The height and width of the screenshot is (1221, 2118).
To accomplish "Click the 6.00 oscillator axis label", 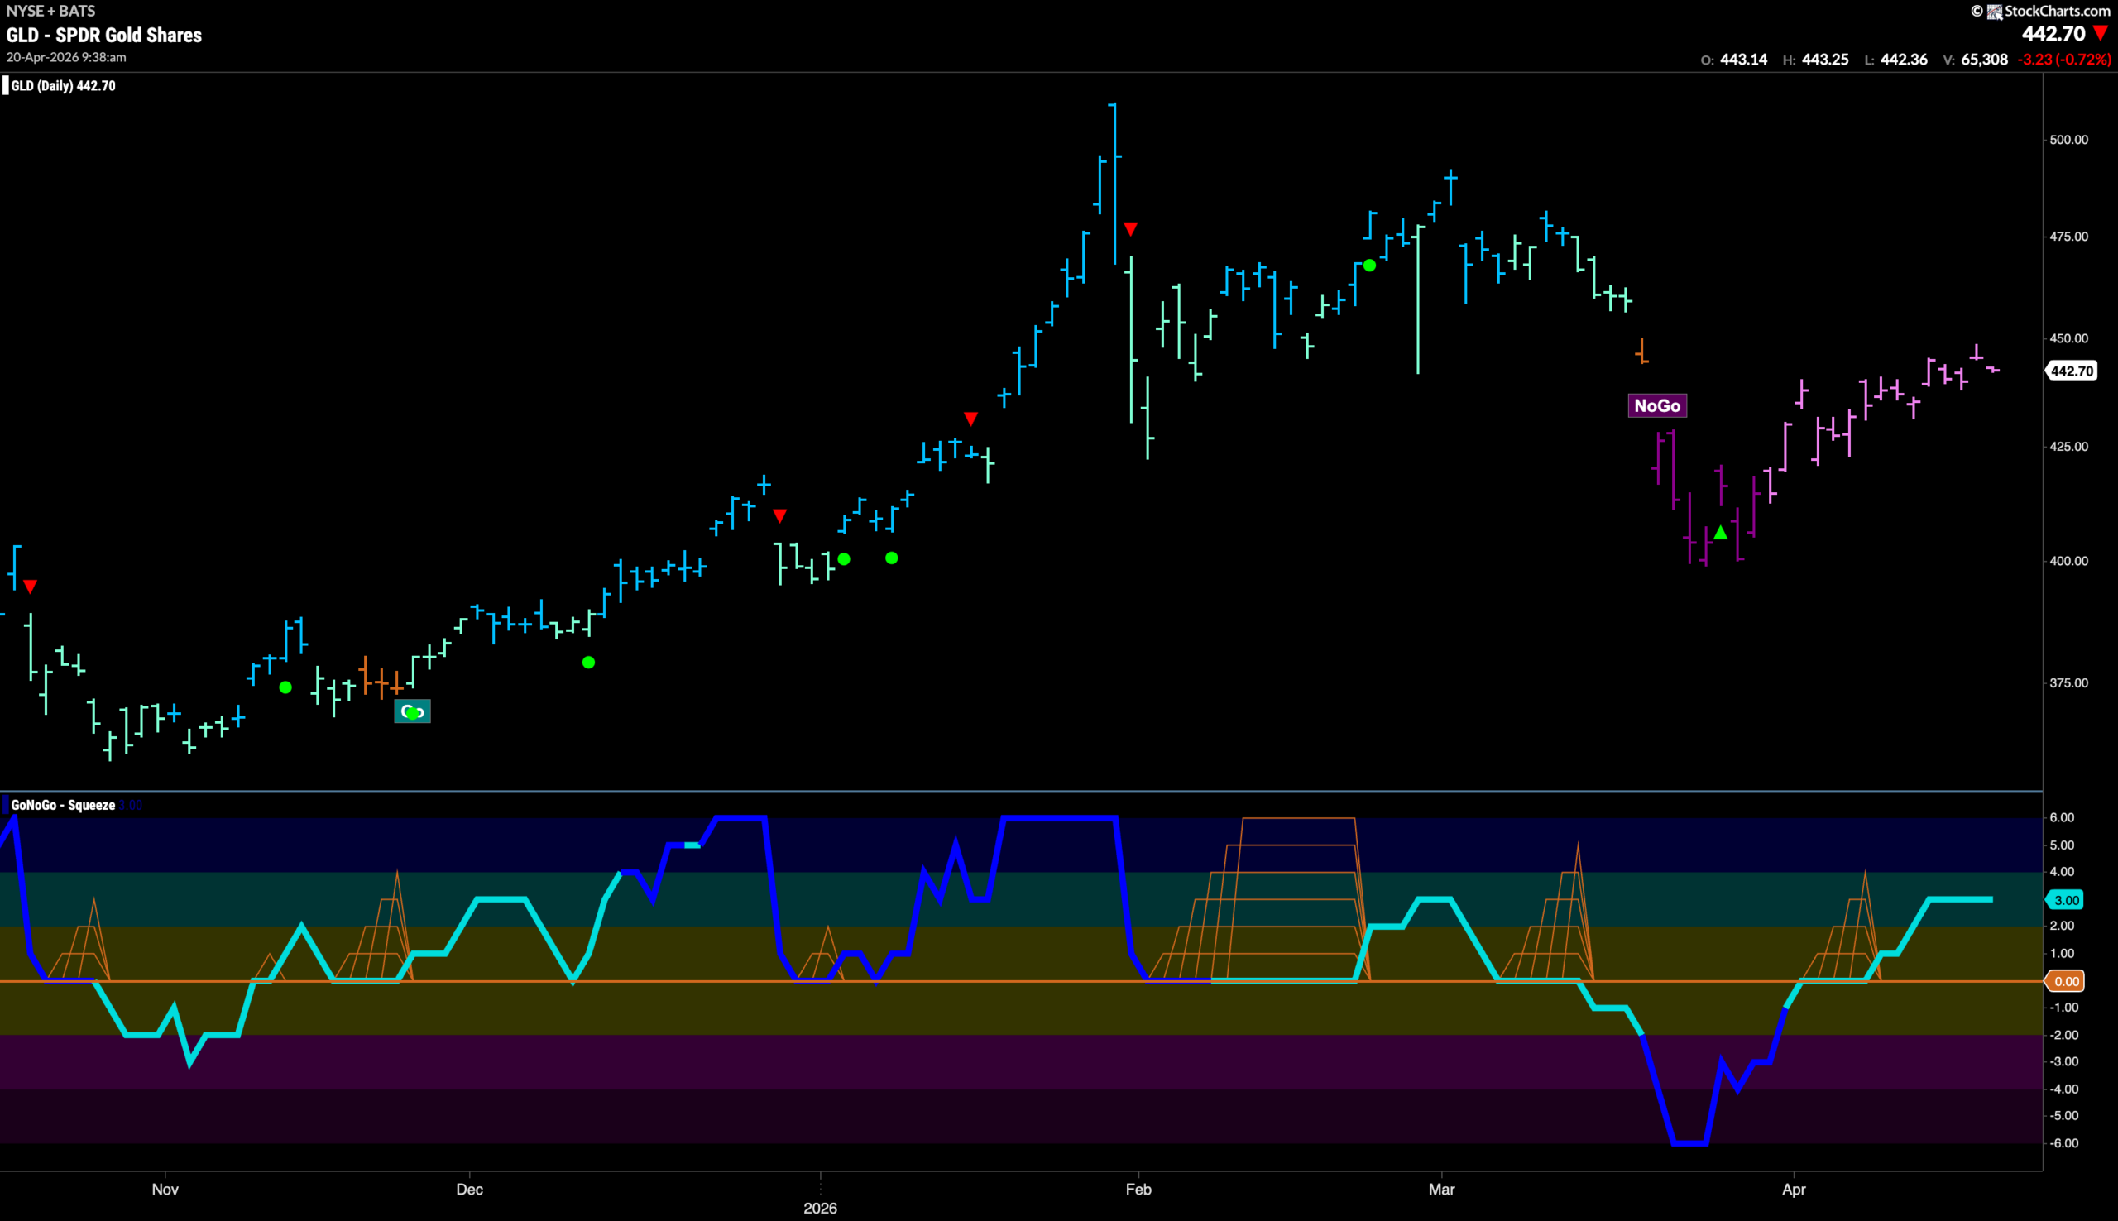I will coord(2062,817).
